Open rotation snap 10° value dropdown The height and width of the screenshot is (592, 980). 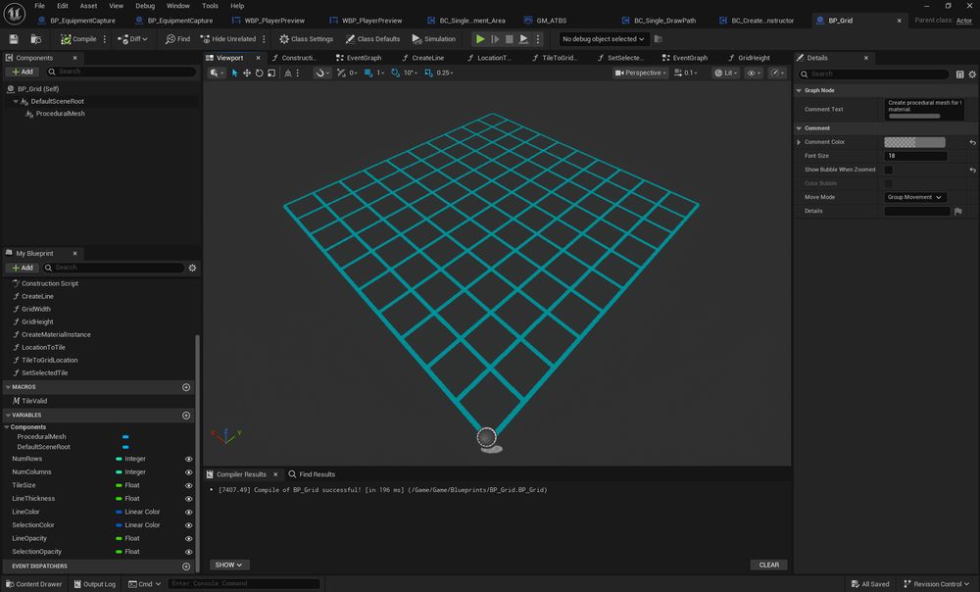pos(410,74)
